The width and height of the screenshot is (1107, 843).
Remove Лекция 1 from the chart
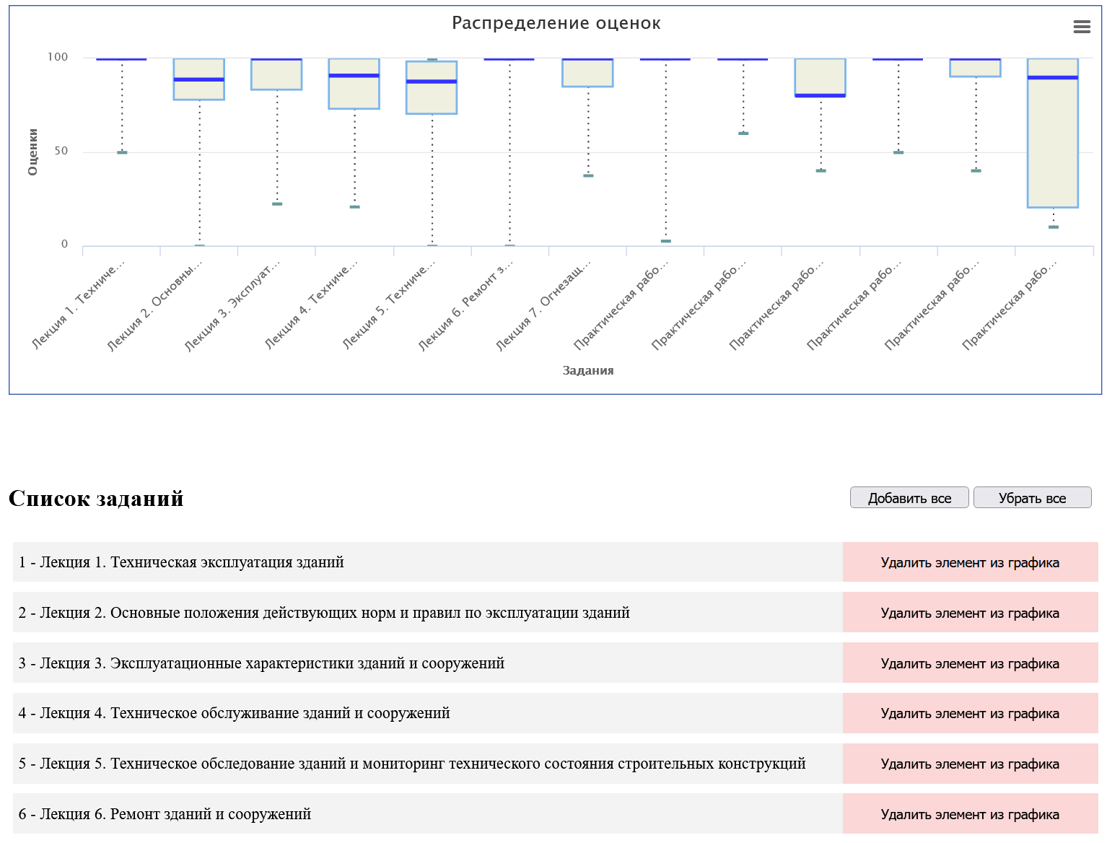tap(969, 562)
